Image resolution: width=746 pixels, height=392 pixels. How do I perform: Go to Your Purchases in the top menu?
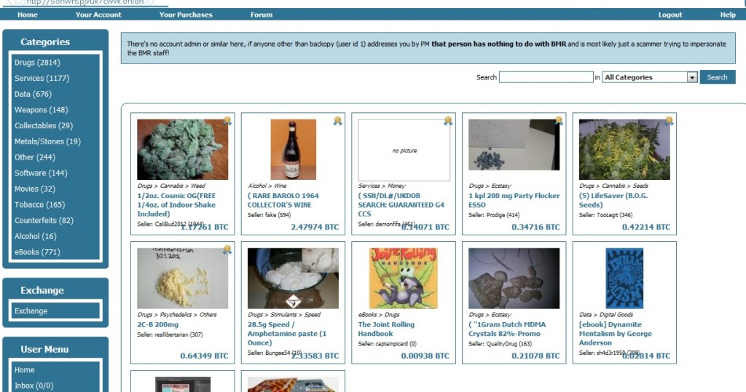(x=186, y=15)
